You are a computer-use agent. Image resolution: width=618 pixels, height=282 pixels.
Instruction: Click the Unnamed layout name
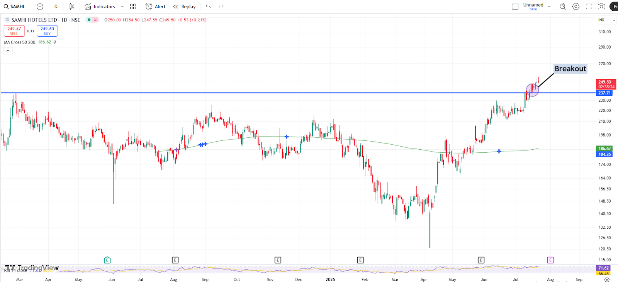click(533, 5)
